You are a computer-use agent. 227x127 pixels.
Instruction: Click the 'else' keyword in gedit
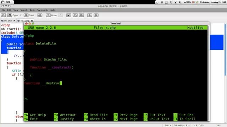tap(19, 116)
